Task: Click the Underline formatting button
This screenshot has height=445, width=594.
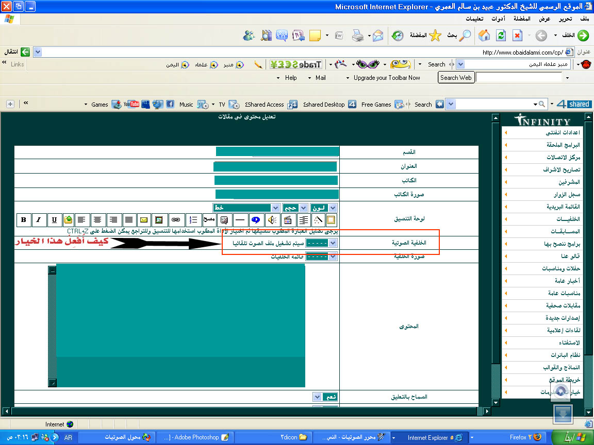Action: click(x=54, y=220)
